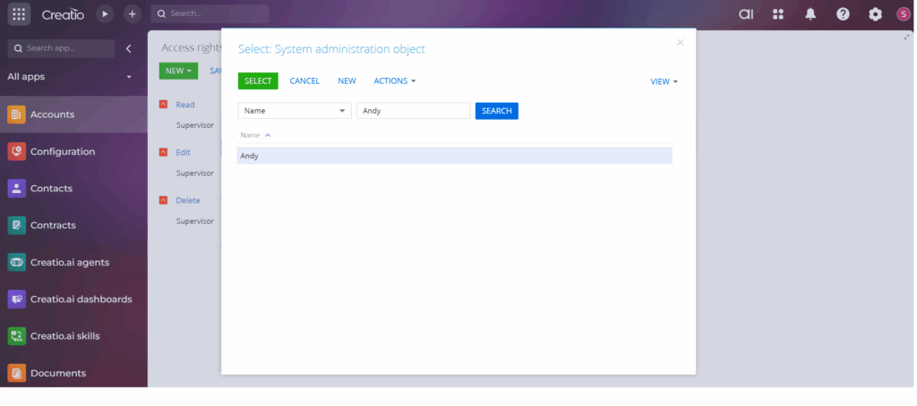Open the All apps workspace selector
This screenshot has width=917, height=406.
70,77
